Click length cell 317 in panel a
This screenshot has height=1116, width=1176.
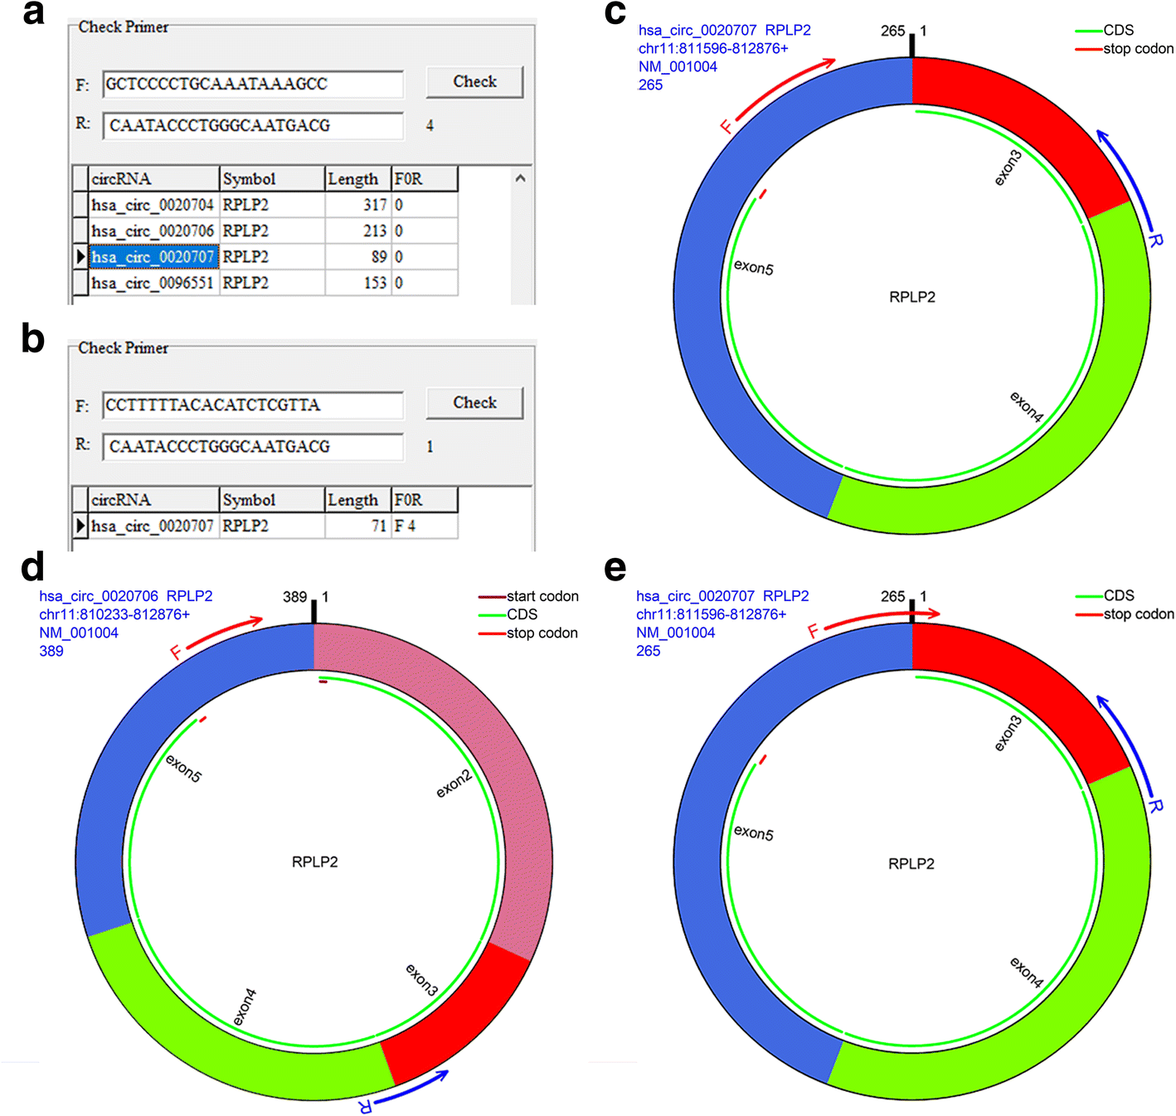(x=357, y=205)
